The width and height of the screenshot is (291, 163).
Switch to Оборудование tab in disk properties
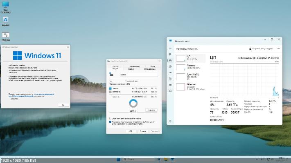(x=149, y=69)
